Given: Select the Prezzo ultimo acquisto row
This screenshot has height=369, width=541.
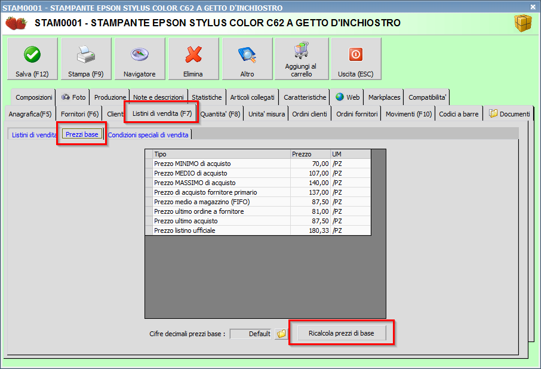Looking at the screenshot, I should pyautogui.click(x=258, y=221).
